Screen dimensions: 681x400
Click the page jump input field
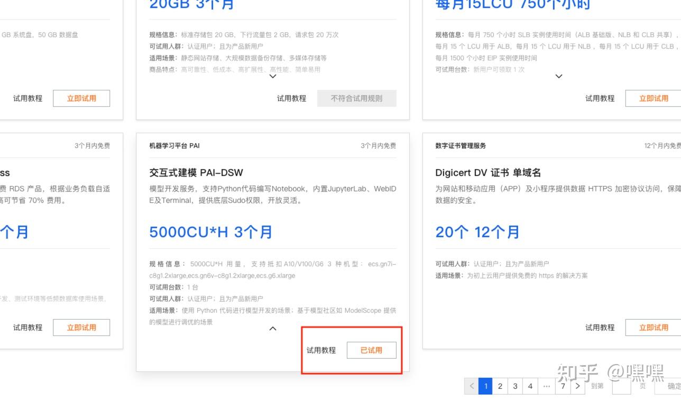[x=621, y=386]
